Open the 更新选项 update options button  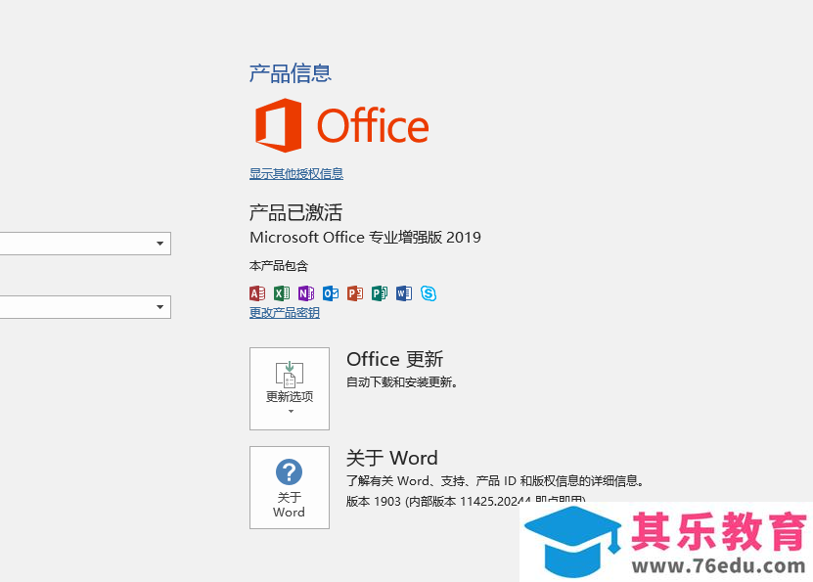click(290, 388)
